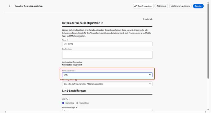Click inside the Name field Line-config
The image size is (211, 113).
107,44
